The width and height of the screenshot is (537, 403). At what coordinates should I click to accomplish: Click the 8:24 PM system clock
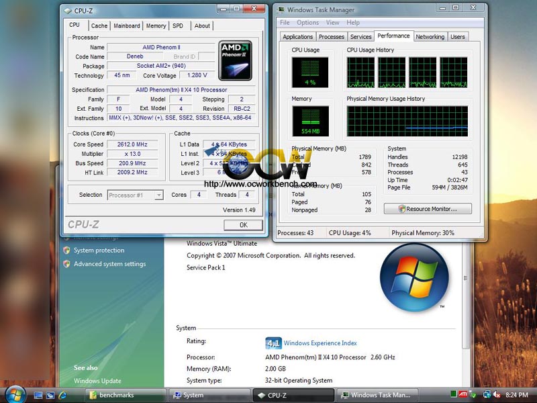click(x=517, y=395)
